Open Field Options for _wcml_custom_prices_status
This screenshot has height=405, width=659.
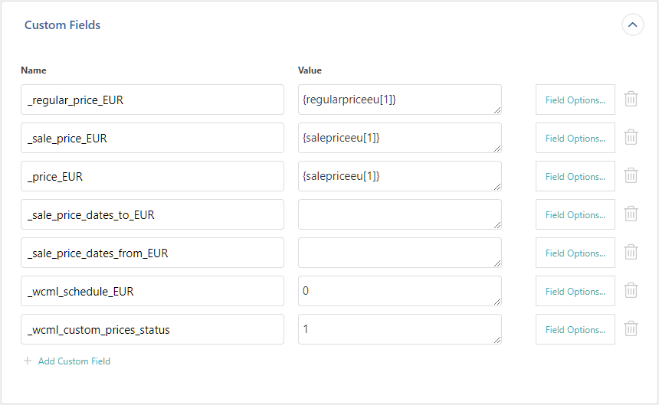pos(575,329)
